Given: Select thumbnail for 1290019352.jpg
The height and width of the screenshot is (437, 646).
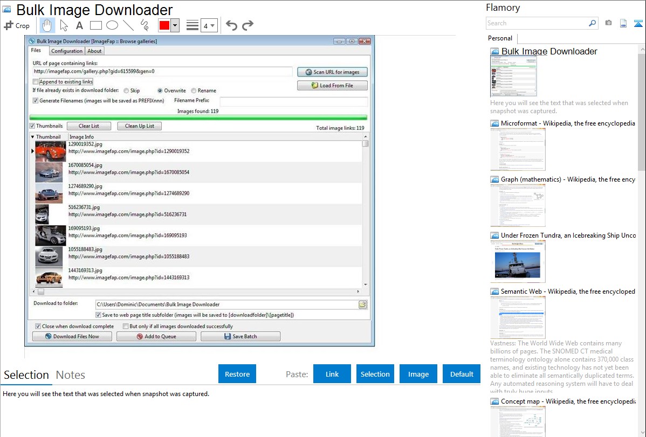Looking at the screenshot, I should click(50, 151).
